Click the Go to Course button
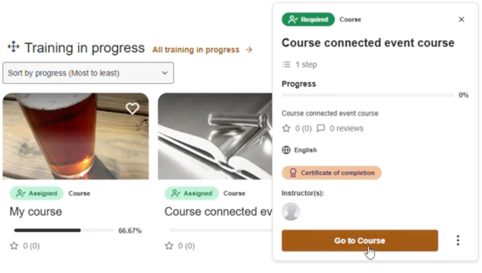This screenshot has width=482, height=273. [x=359, y=241]
